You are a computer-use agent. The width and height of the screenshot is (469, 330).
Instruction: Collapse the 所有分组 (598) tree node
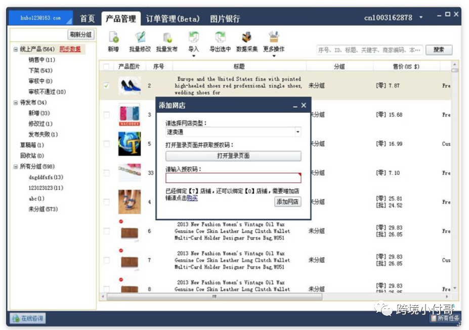16,167
